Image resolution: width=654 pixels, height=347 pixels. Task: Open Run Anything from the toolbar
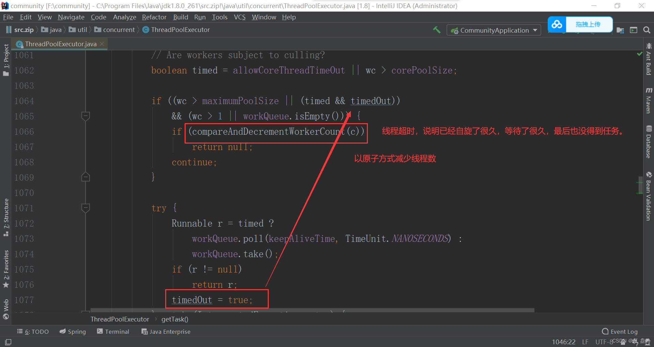coord(634,30)
